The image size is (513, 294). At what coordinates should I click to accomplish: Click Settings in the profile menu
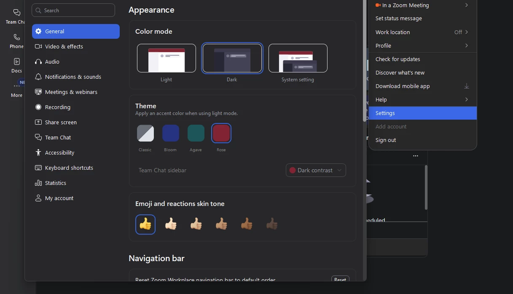coord(423,113)
